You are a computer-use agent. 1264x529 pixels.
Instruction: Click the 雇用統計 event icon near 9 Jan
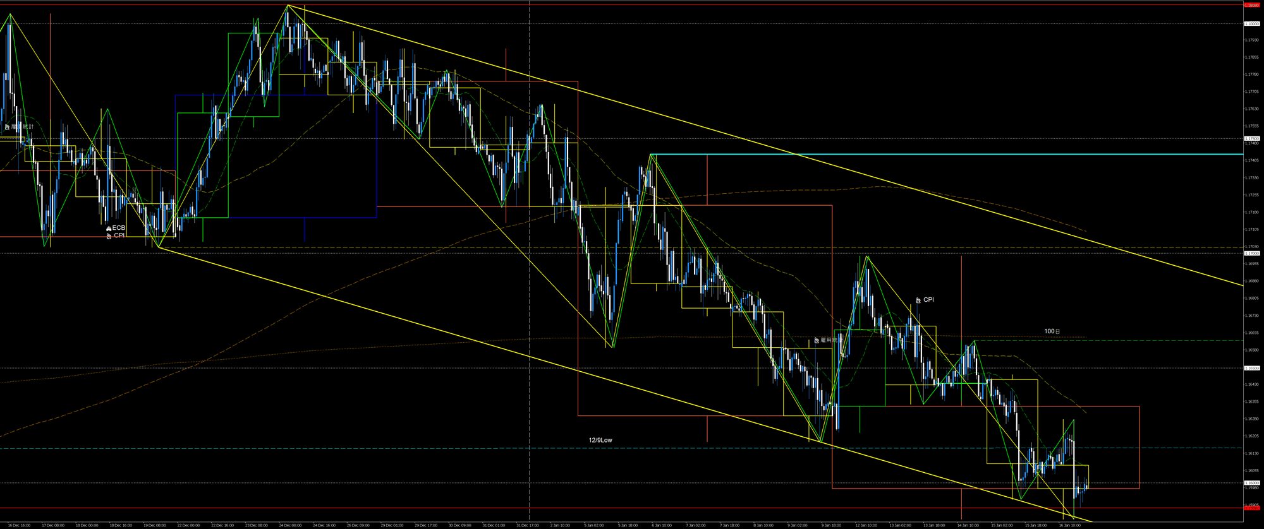[817, 340]
